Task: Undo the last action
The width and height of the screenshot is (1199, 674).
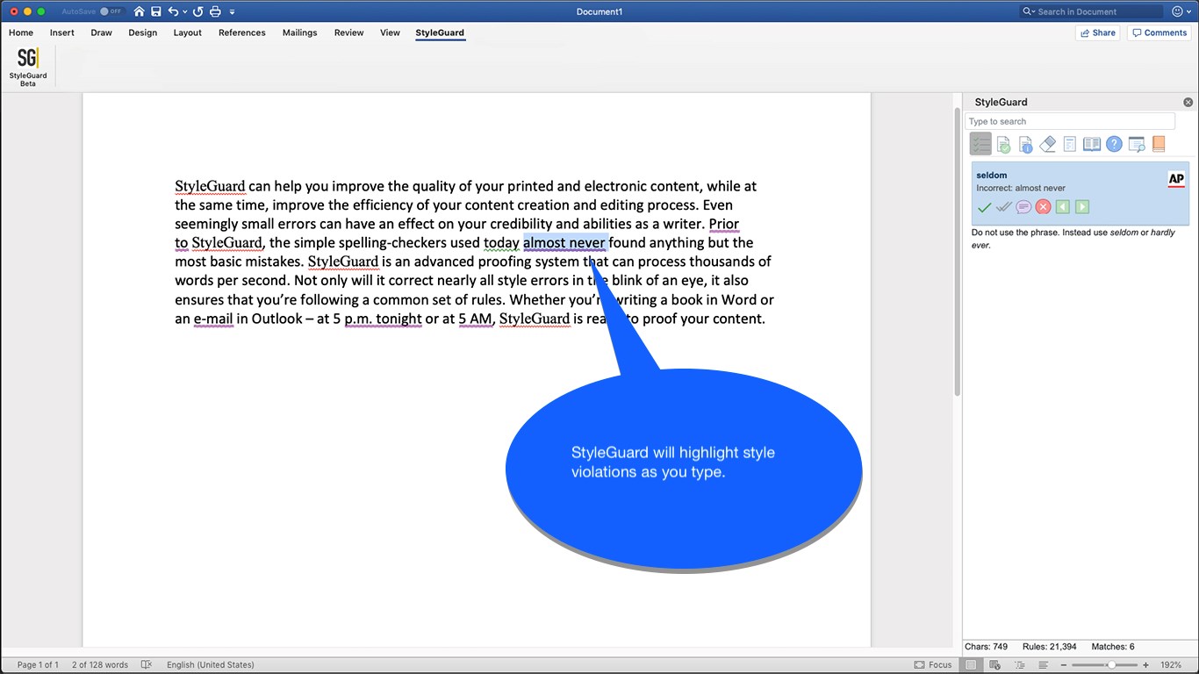Action: (173, 11)
